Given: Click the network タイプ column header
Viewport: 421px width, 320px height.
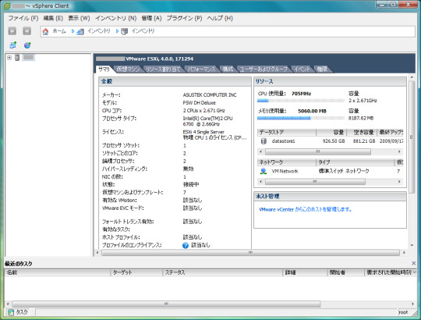Looking at the screenshot, I should point(355,162).
